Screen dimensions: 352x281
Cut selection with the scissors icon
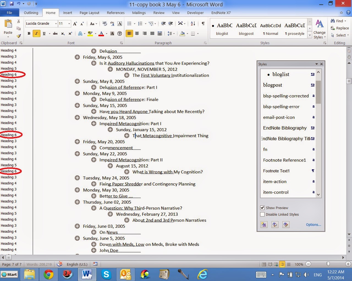[x=18, y=21]
